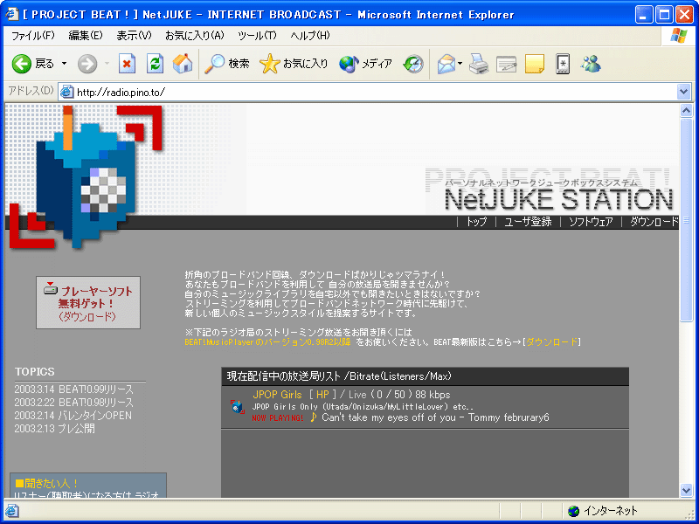
Task: Open the ファイル(F) menu
Action: pyautogui.click(x=33, y=36)
